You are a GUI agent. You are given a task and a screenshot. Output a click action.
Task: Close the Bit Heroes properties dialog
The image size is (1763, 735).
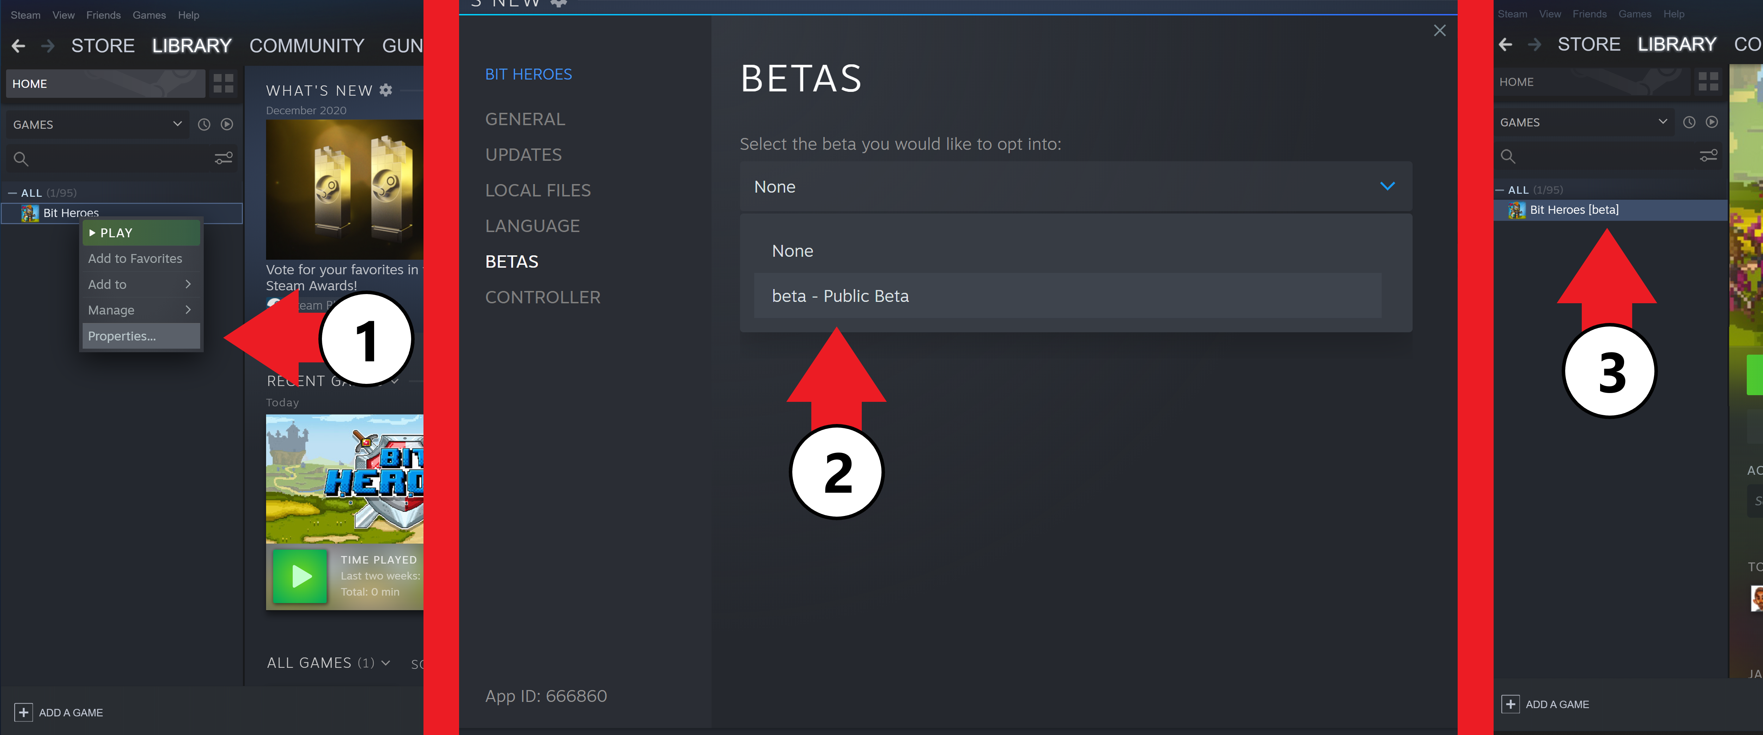click(x=1439, y=31)
